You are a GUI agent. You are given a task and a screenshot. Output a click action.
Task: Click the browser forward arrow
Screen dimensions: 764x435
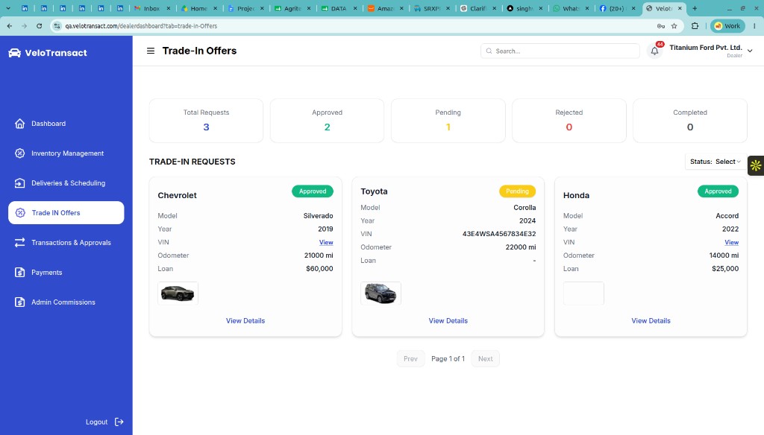[x=25, y=26]
